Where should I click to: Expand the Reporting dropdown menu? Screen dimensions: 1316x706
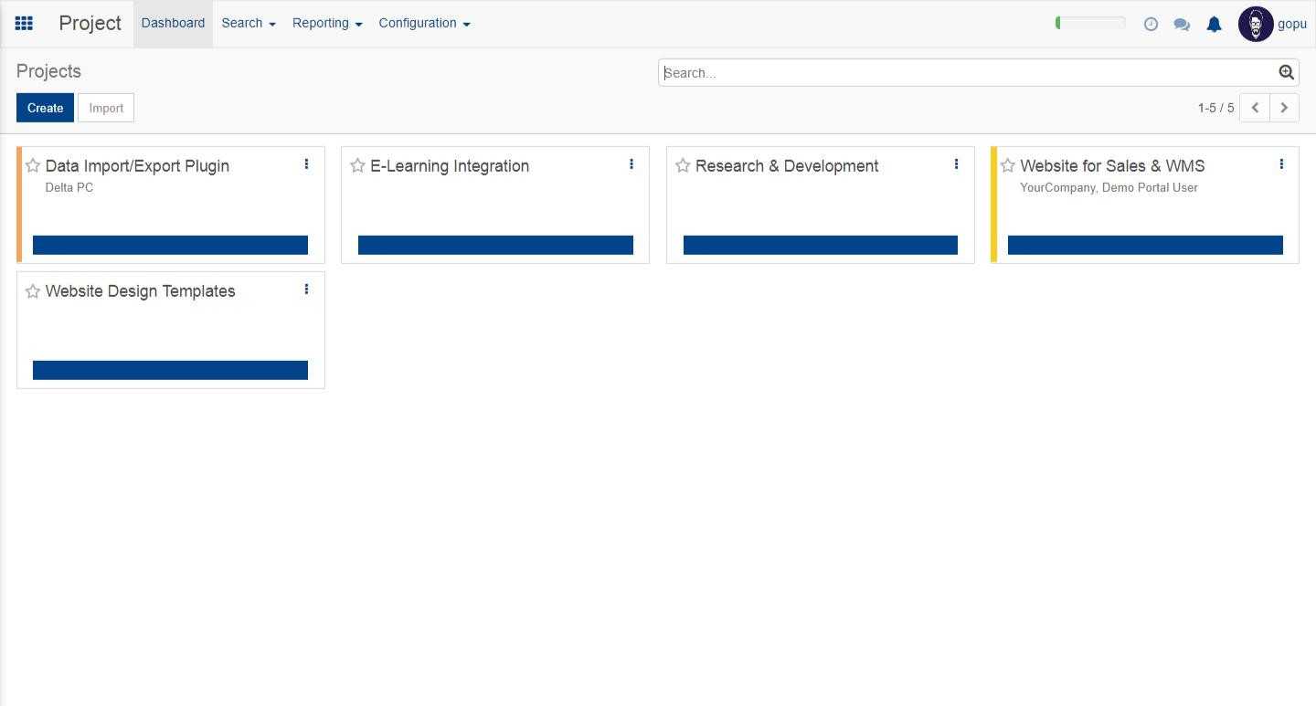(326, 24)
